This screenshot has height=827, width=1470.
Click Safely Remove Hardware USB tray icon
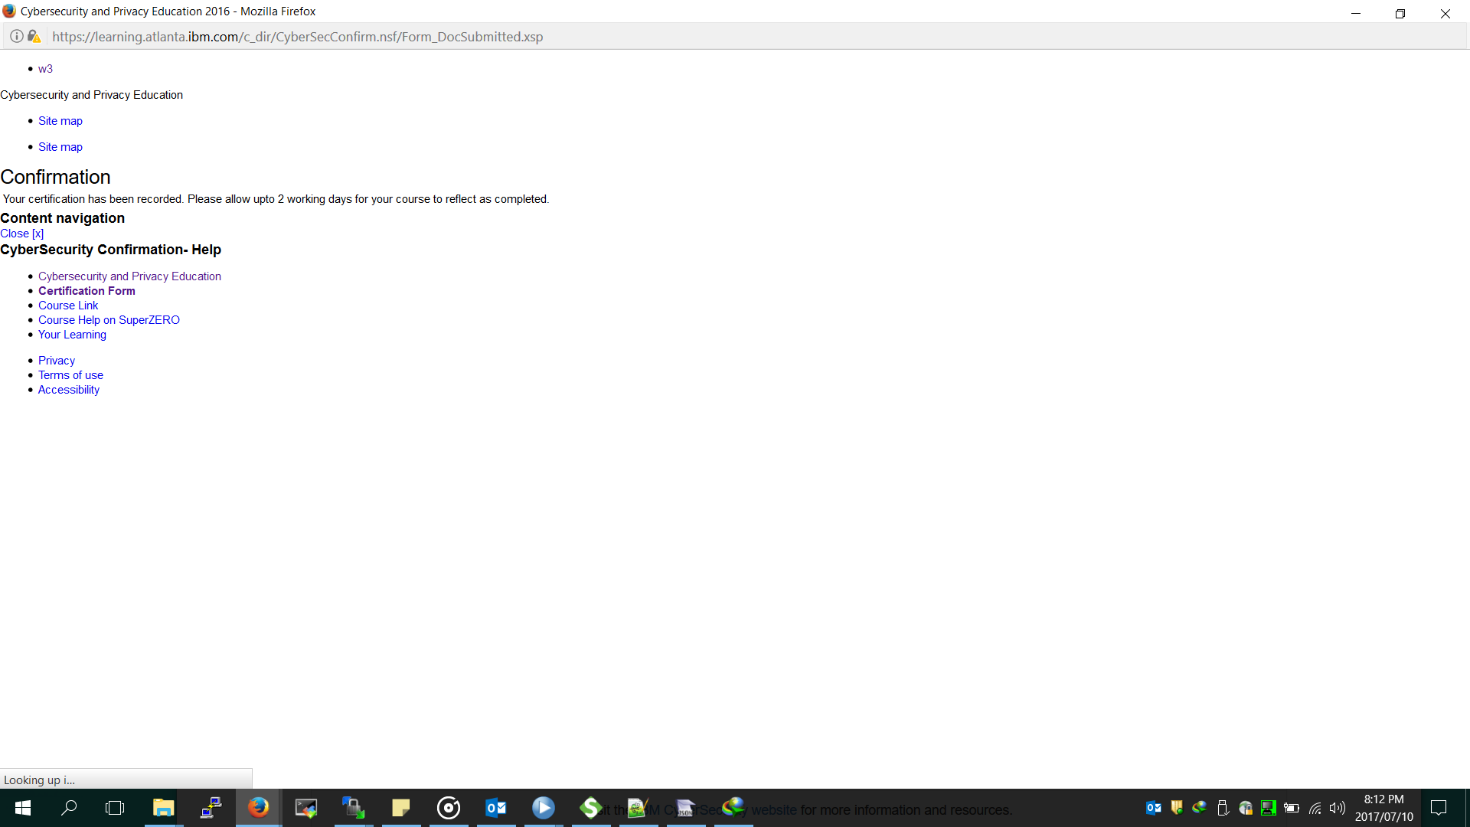pyautogui.click(x=1223, y=808)
